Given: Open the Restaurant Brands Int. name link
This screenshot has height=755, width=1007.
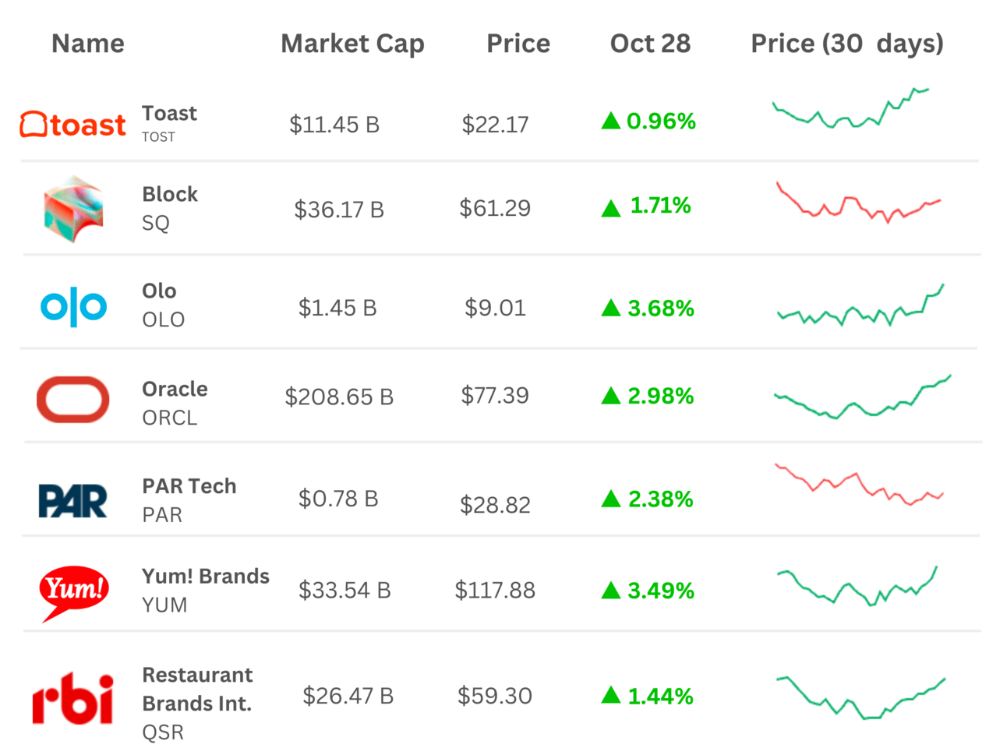Looking at the screenshot, I should [x=197, y=689].
